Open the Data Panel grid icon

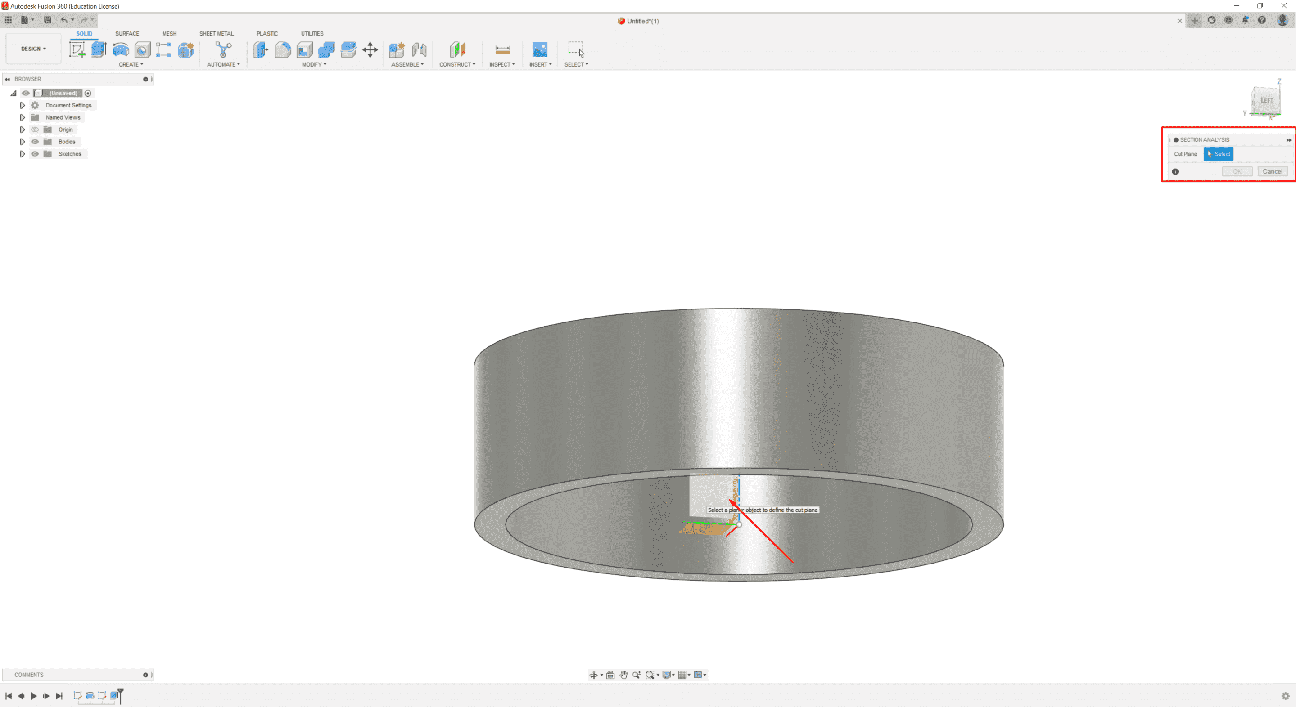tap(8, 20)
